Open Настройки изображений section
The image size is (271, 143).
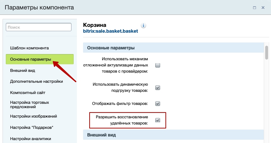(33, 116)
